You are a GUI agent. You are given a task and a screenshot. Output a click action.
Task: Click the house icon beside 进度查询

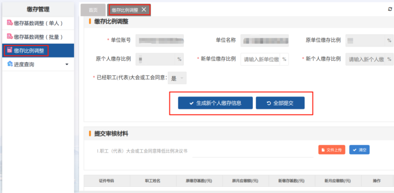pos(10,64)
